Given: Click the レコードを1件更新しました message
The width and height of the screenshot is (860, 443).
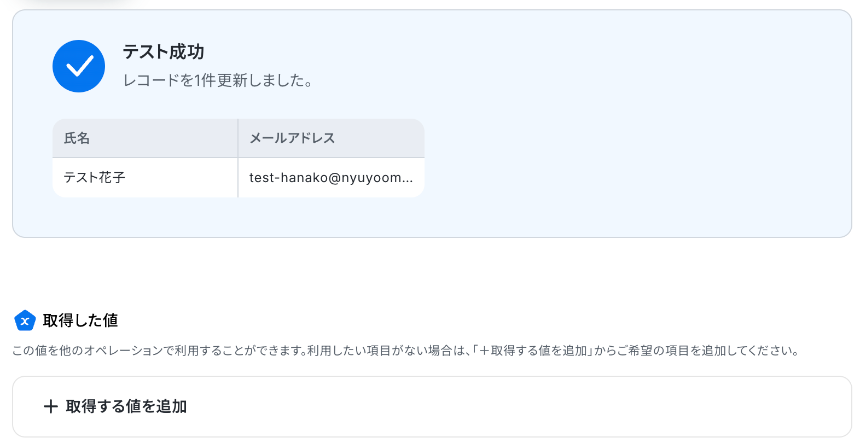Looking at the screenshot, I should click(218, 80).
